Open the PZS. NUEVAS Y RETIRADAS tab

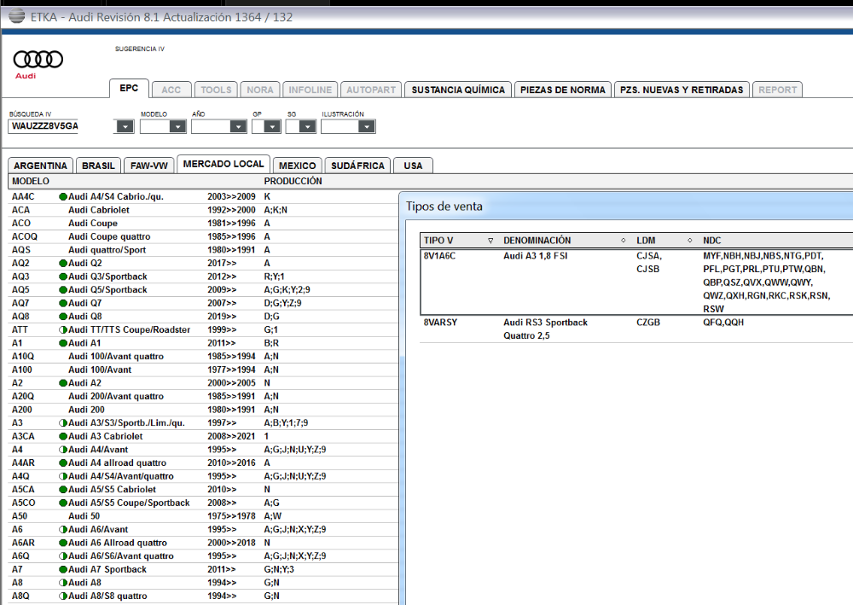(x=682, y=90)
